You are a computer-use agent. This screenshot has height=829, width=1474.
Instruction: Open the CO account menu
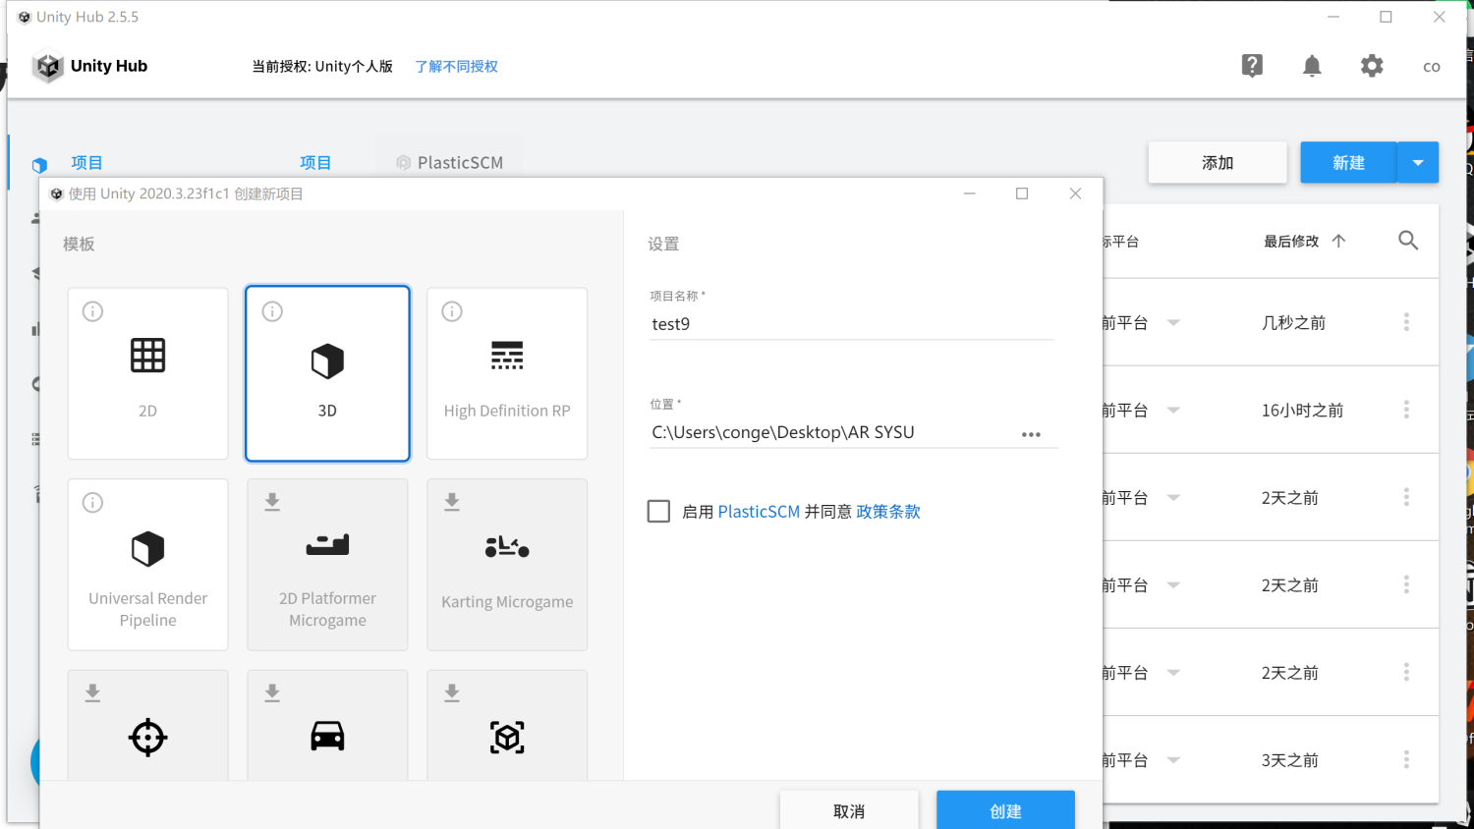tap(1432, 67)
